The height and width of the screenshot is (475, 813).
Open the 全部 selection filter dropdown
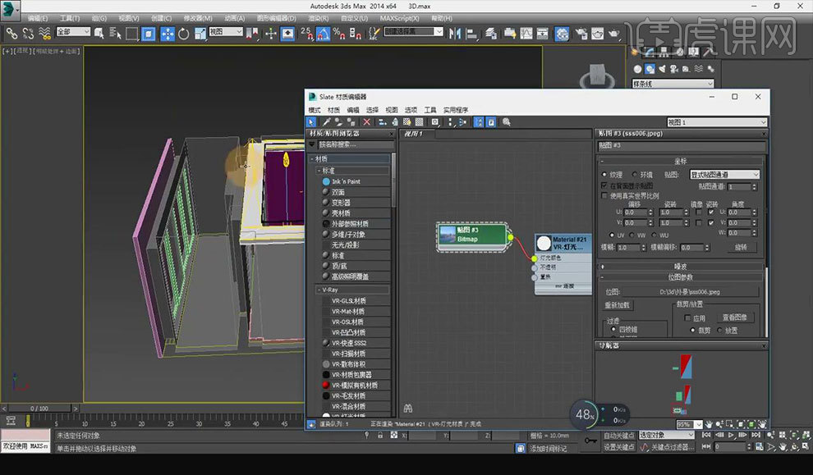tap(73, 32)
